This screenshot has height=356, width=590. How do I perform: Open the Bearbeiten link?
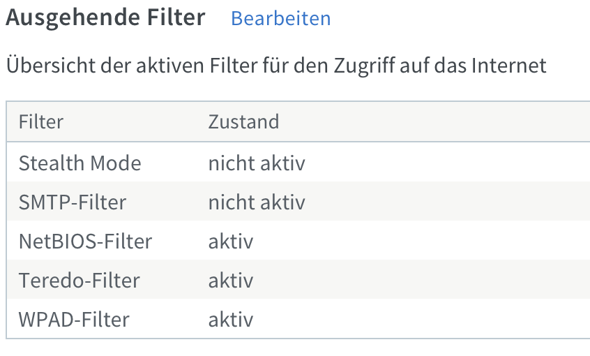tap(280, 18)
